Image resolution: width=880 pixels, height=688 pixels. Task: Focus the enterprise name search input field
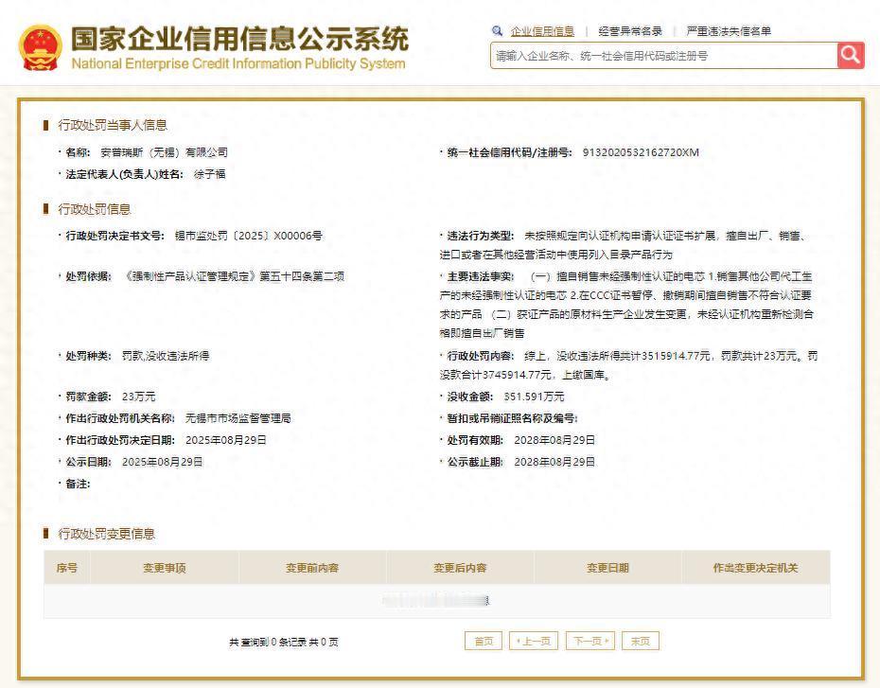664,56
